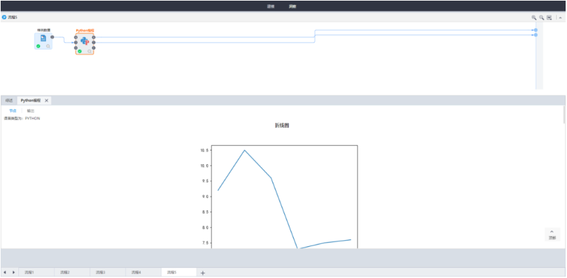Click the fit-to-screen canvas icon
567x278 pixels.
click(x=549, y=17)
